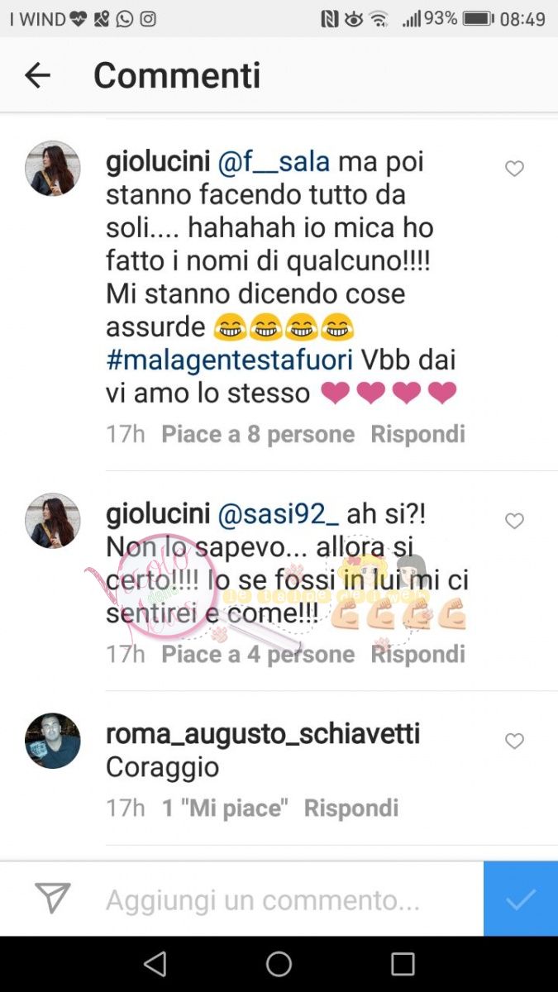Screen dimensions: 558x992
Task: Tap the battery icon in status bar
Action: coord(479,19)
